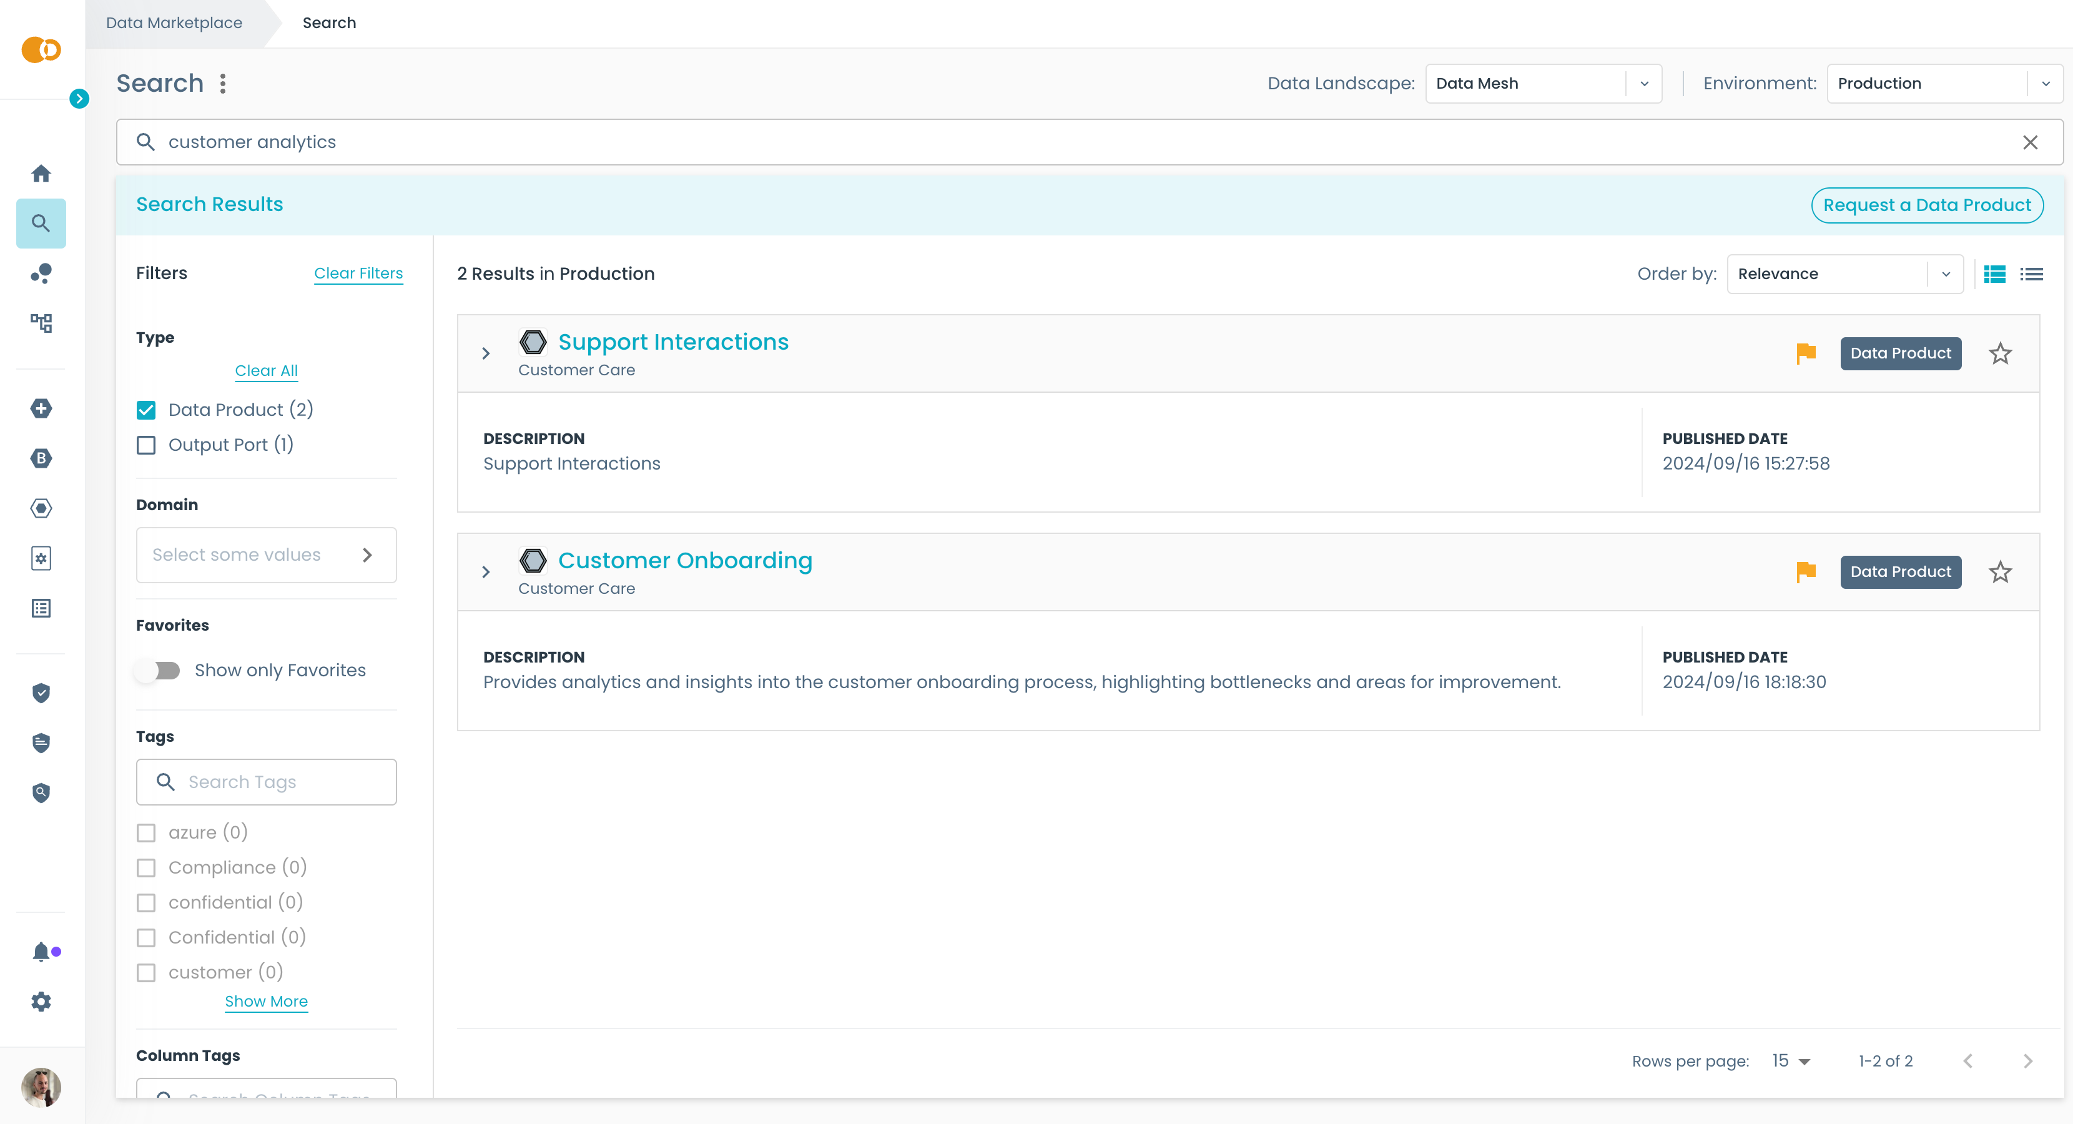
Task: Click Request a Data Product button
Action: point(1926,205)
